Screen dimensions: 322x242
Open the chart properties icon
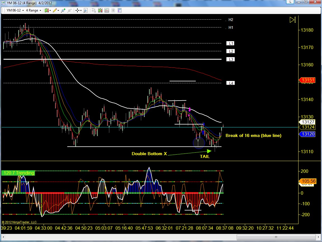[x=120, y=10]
